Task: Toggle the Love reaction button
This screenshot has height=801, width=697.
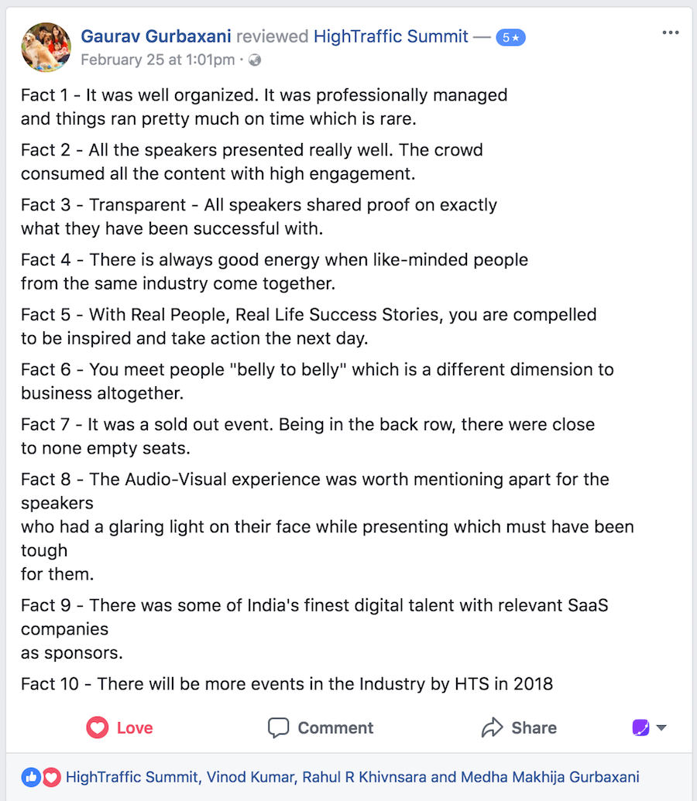Action: 120,727
